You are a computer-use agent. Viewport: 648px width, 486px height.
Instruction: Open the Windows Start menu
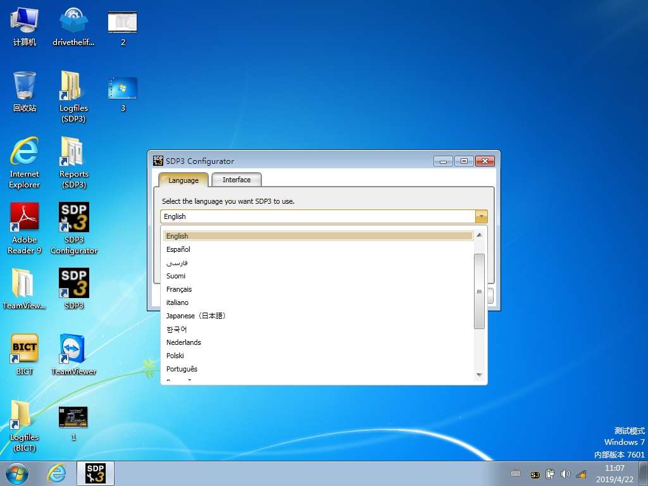(17, 473)
